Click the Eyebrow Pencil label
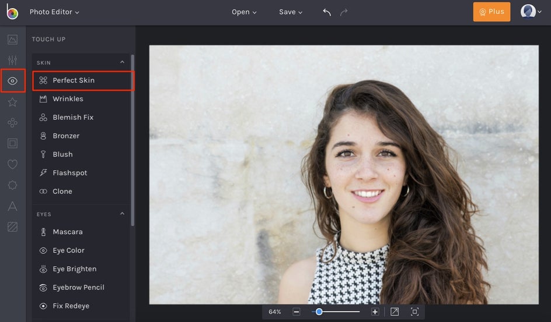Screen dimensions: 551x322 point(78,288)
